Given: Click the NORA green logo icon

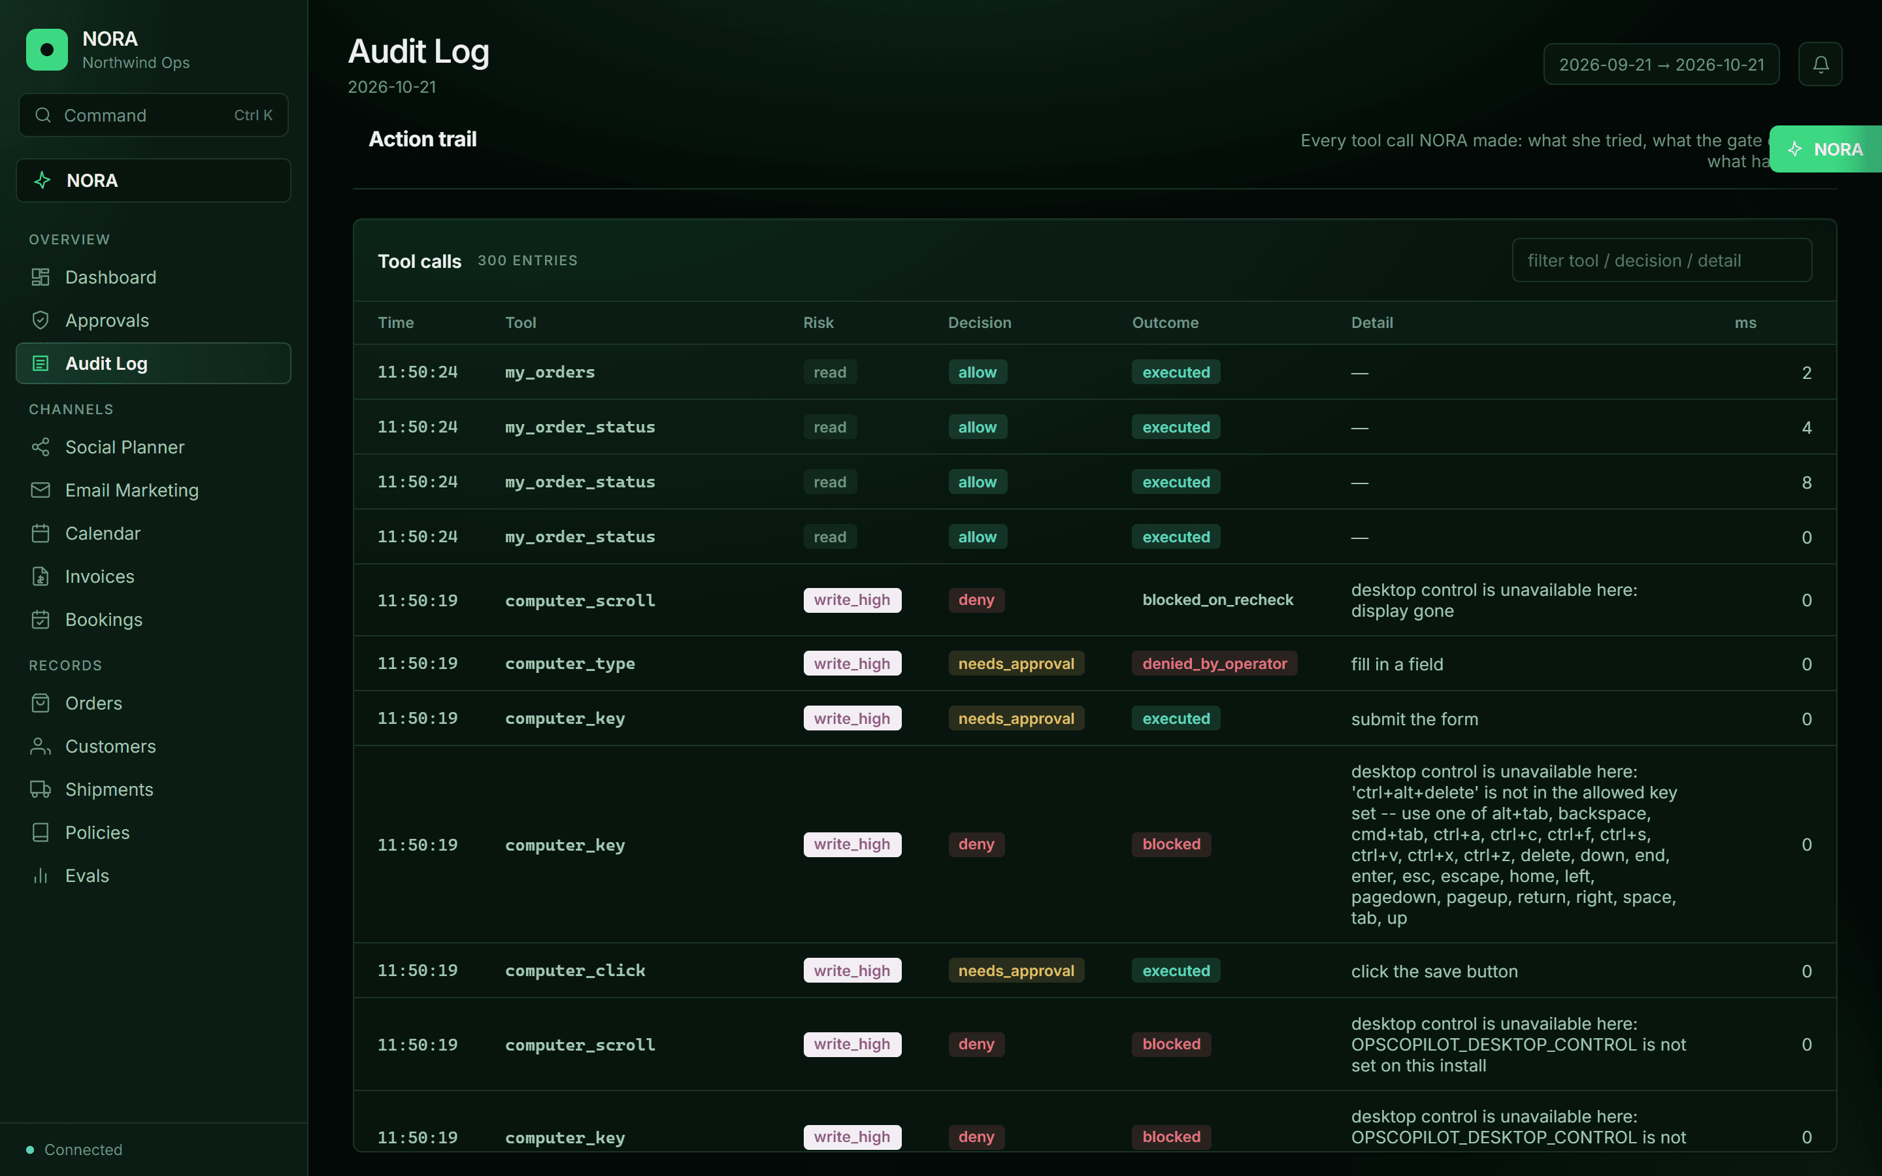Looking at the screenshot, I should pyautogui.click(x=46, y=50).
